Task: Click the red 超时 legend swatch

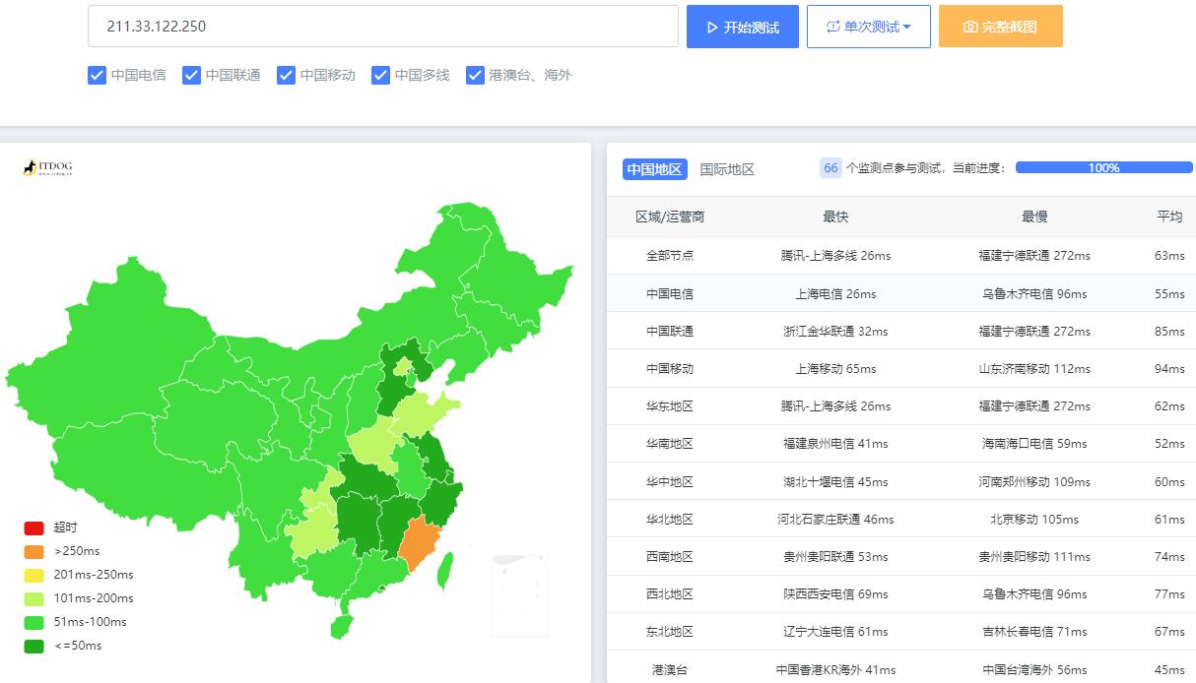Action: click(x=33, y=528)
